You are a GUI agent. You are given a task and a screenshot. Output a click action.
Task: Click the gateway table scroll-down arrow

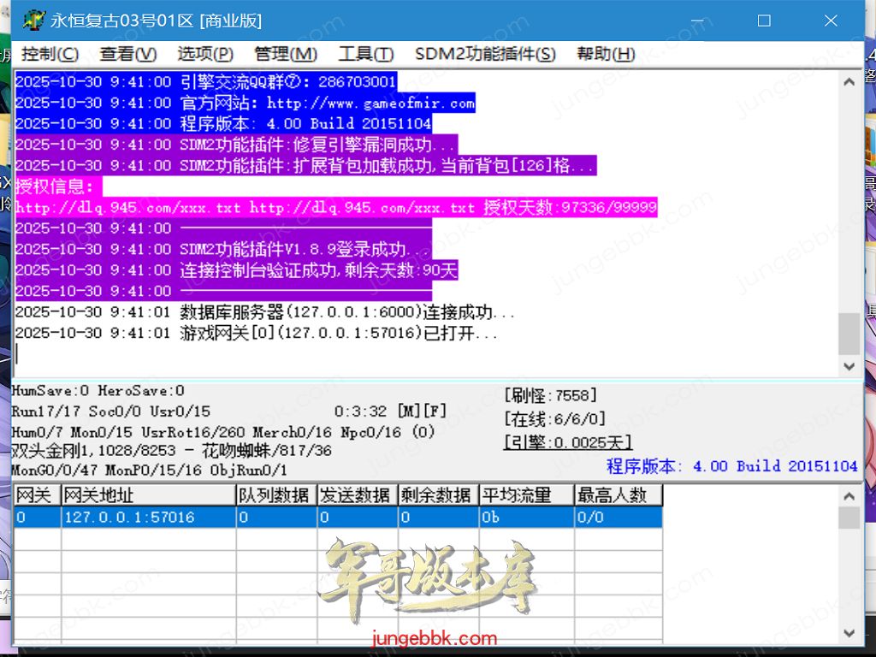click(849, 633)
